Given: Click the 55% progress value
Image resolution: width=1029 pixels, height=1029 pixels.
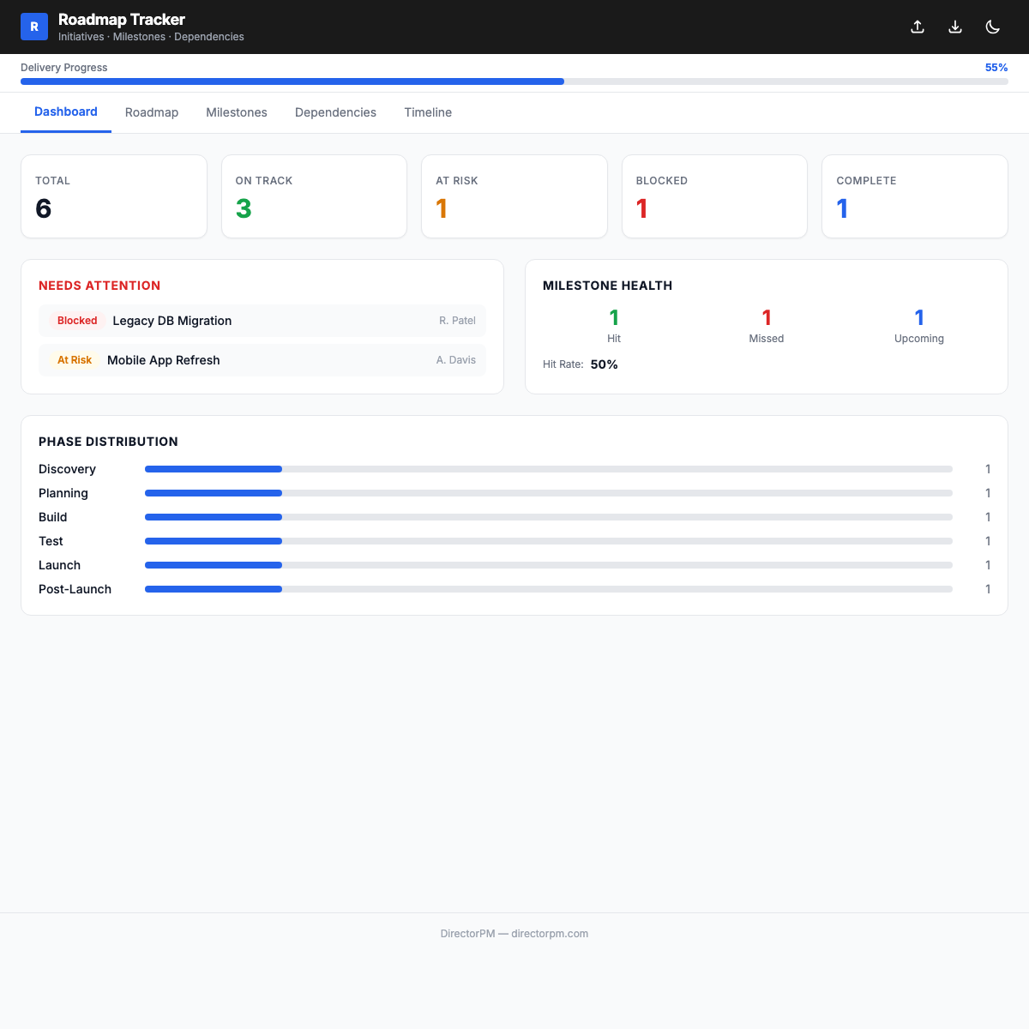Looking at the screenshot, I should [996, 68].
